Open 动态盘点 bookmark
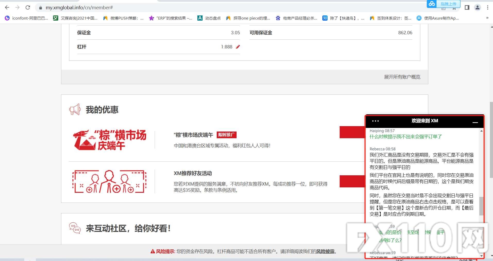493x261 pixels. tap(209, 18)
